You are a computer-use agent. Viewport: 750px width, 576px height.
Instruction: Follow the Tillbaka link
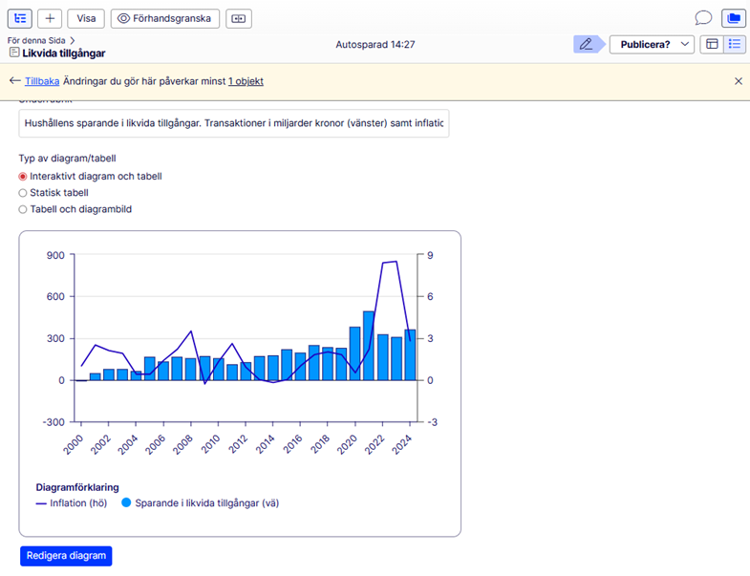(42, 81)
